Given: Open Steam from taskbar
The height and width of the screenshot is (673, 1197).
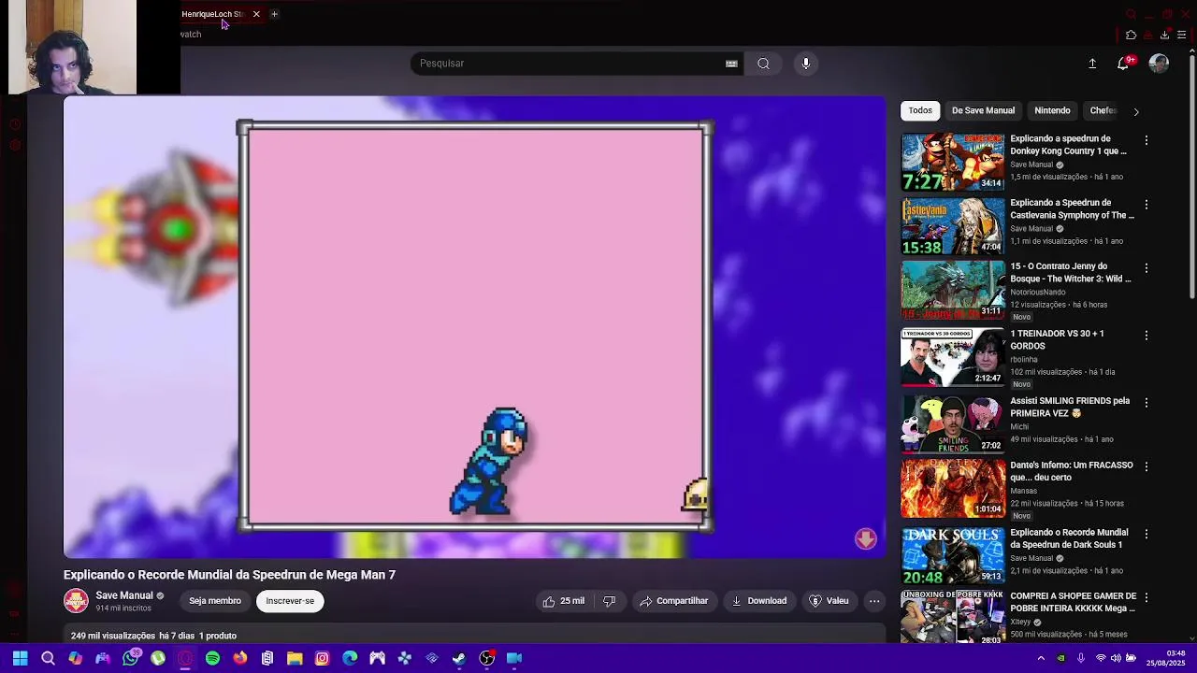Looking at the screenshot, I should pyautogui.click(x=459, y=658).
